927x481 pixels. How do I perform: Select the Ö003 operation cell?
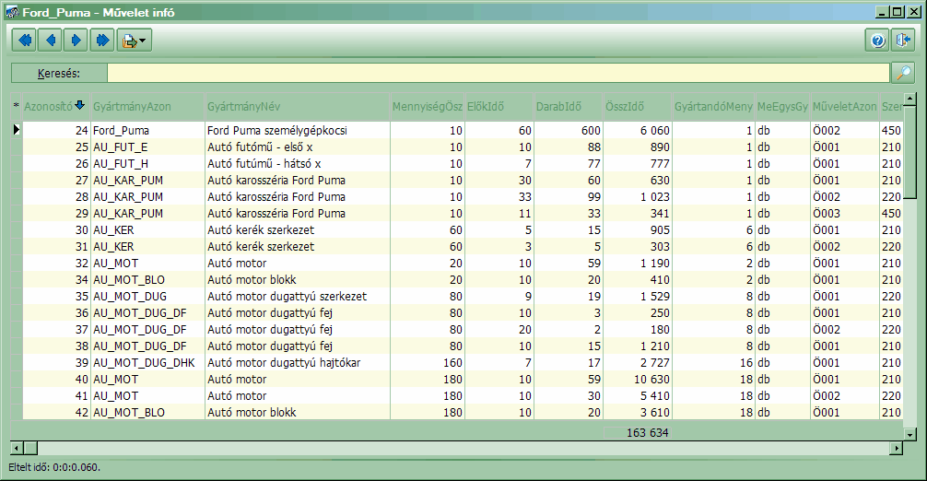tap(844, 213)
